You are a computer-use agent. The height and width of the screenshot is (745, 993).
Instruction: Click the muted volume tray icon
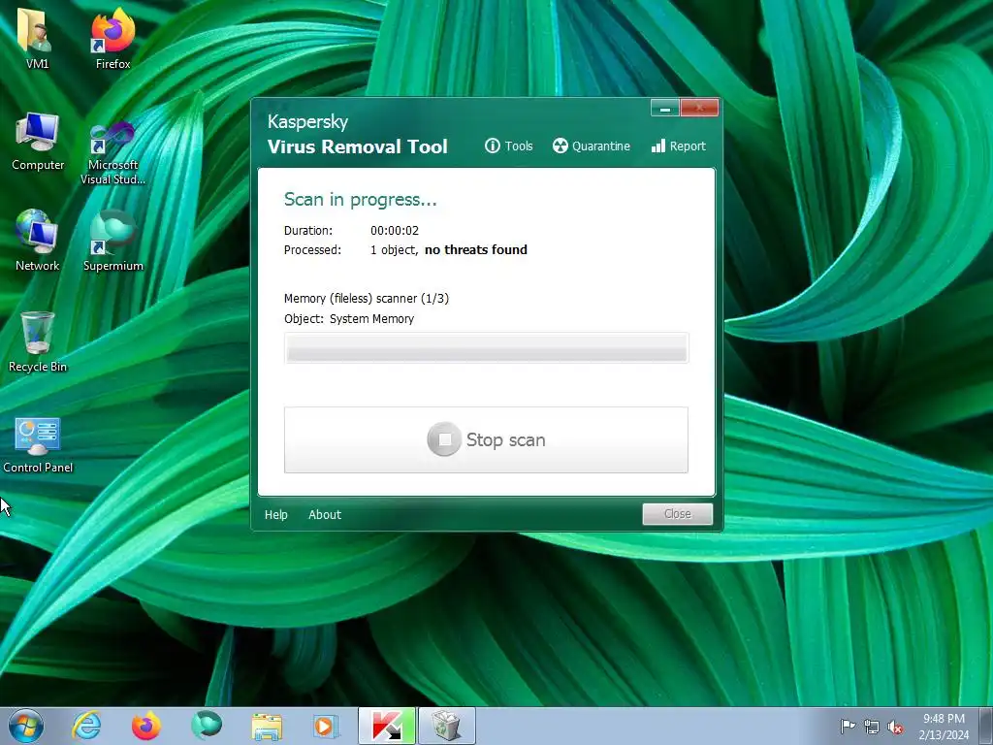click(895, 728)
